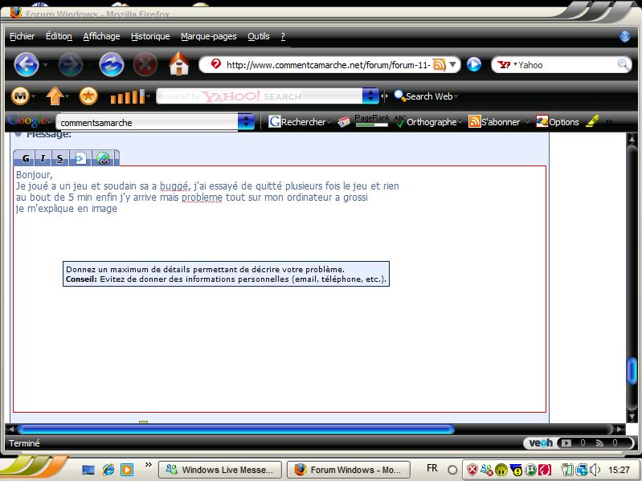
Task: Toggle underline formatting with the S button
Action: [60, 158]
